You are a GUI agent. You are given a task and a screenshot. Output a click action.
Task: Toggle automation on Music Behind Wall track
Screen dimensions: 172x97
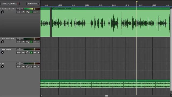(x=27, y=42)
